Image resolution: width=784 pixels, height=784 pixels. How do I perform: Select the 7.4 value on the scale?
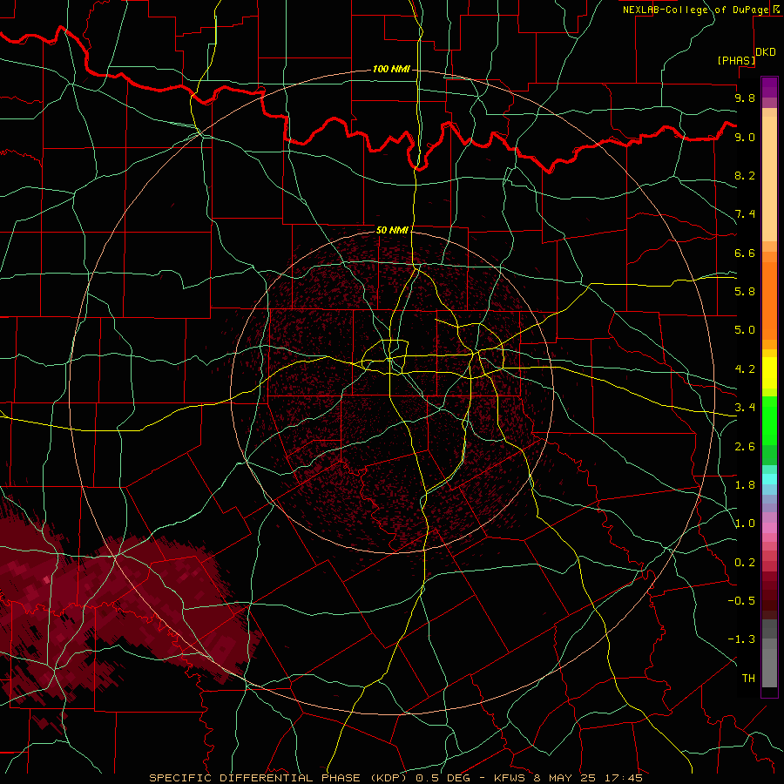[745, 214]
